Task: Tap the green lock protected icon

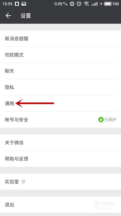Action: [x=101, y=120]
